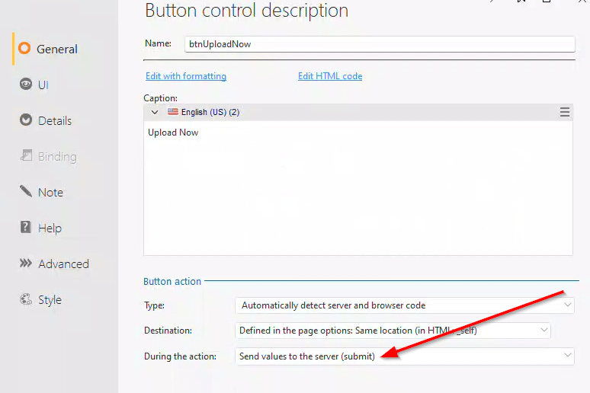Click the Advanced double-chevron icon
The height and width of the screenshot is (393, 590).
pyautogui.click(x=25, y=264)
